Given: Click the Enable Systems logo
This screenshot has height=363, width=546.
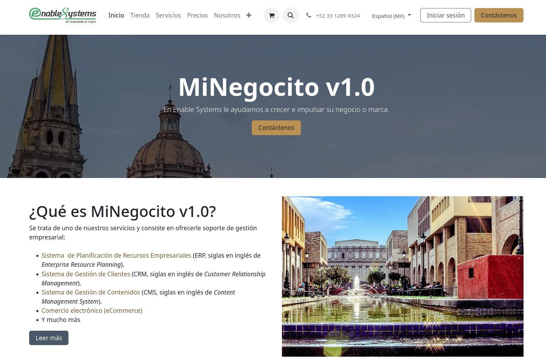Looking at the screenshot, I should [x=63, y=15].
